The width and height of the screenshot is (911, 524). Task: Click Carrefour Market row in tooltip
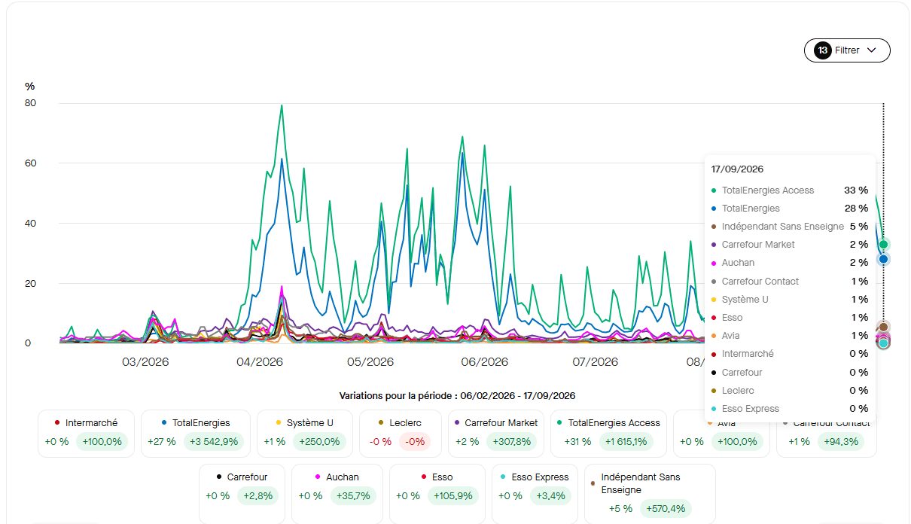[790, 245]
